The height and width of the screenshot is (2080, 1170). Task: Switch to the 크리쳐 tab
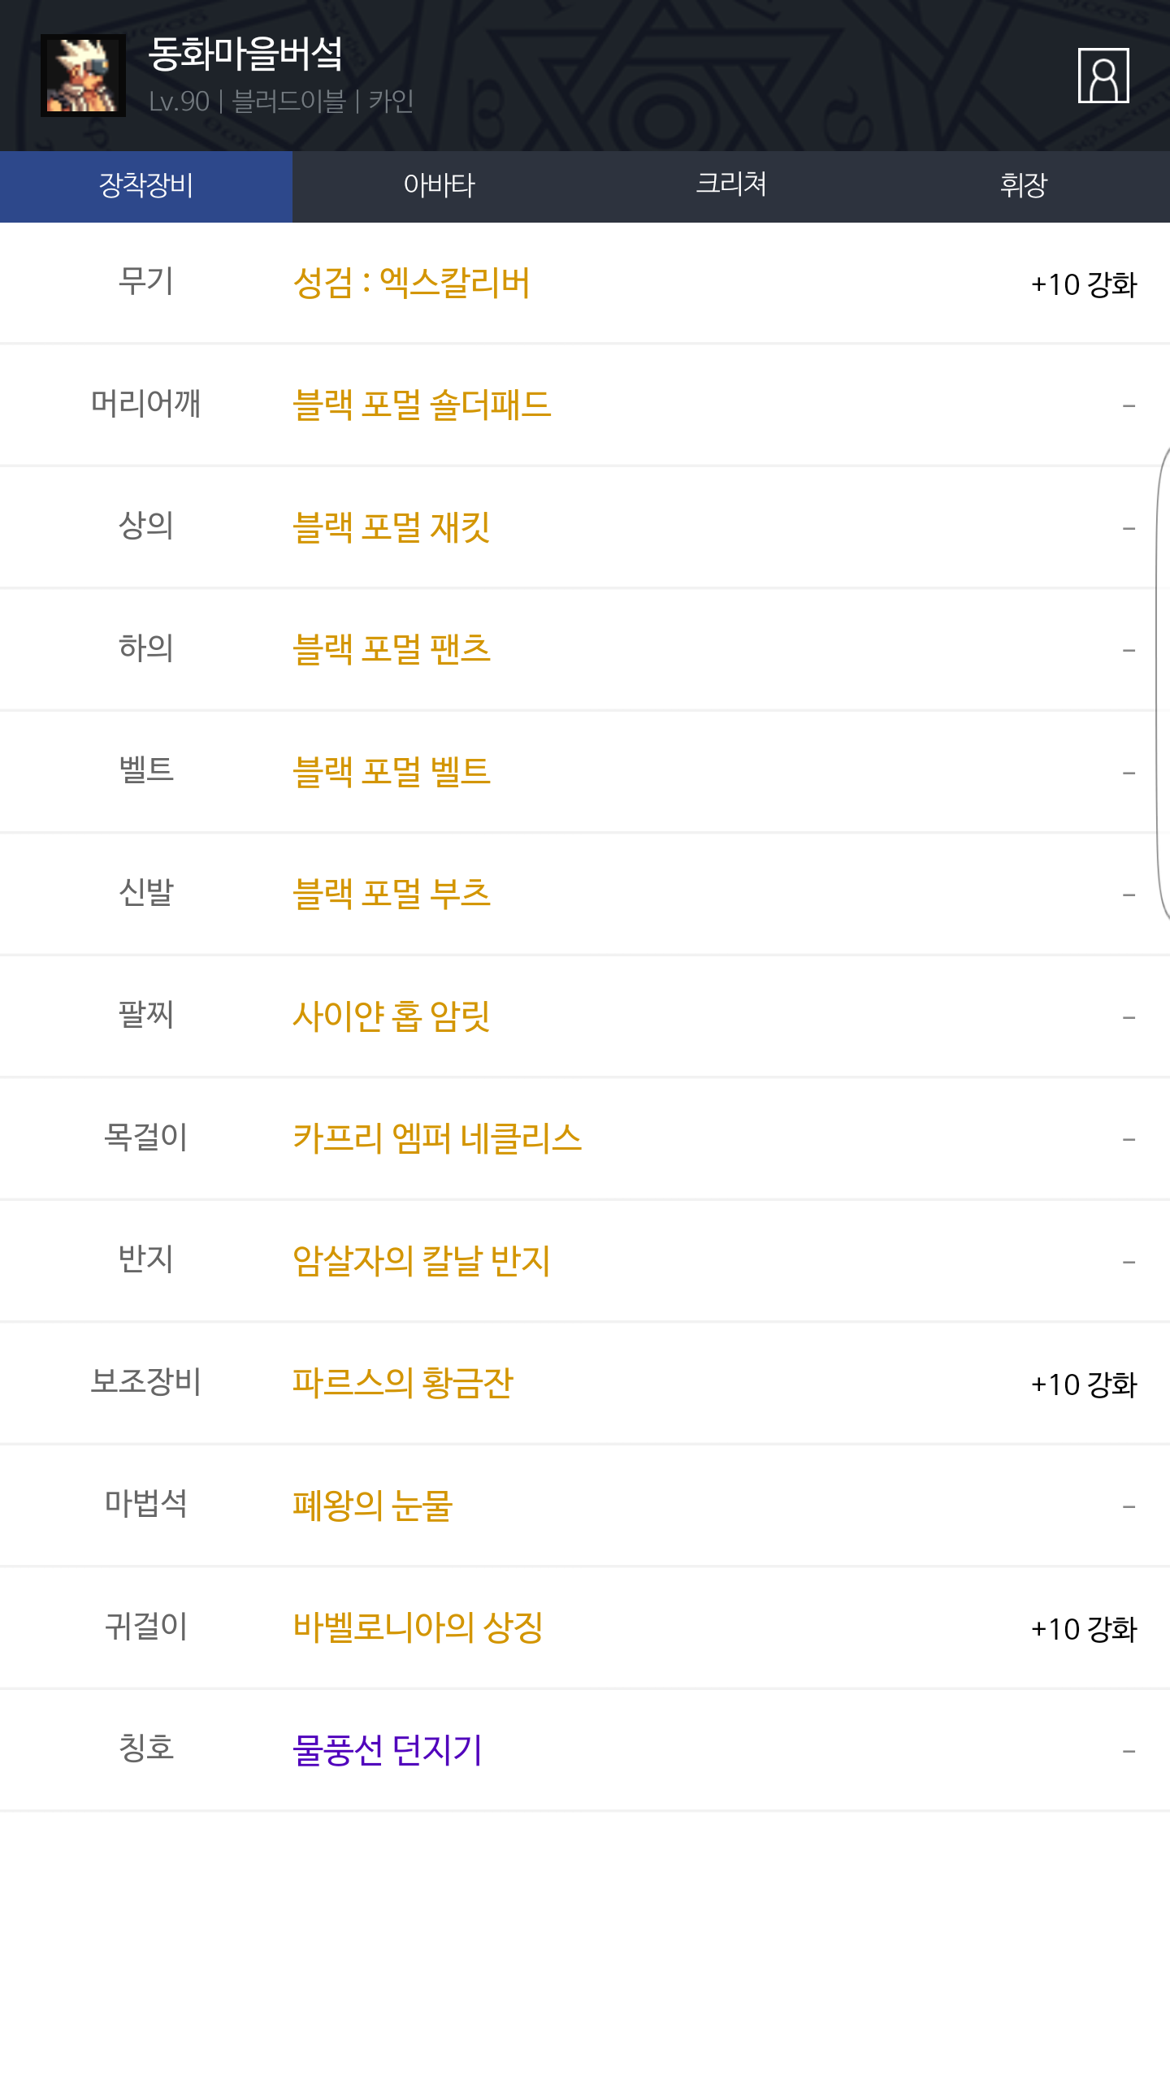pos(731,186)
